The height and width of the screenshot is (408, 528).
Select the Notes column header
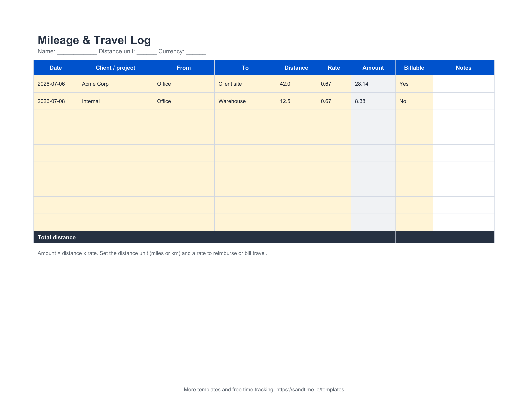pyautogui.click(x=464, y=68)
